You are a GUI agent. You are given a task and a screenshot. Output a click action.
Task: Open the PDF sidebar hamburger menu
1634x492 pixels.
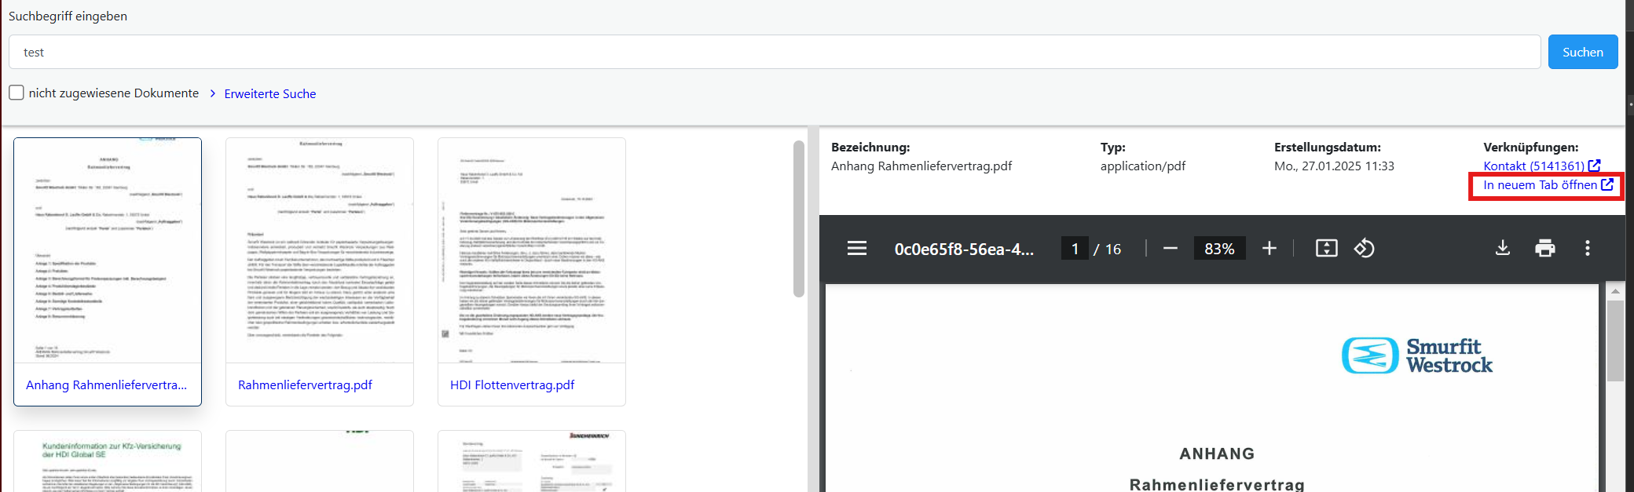[856, 249]
